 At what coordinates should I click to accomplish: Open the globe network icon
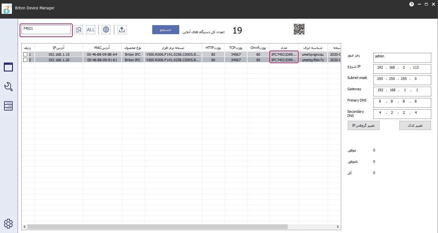click(106, 30)
